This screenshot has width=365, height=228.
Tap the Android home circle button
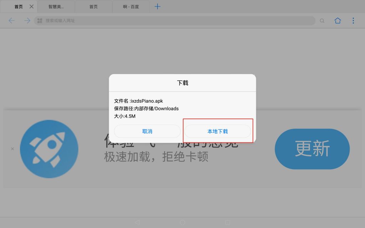[182, 222]
